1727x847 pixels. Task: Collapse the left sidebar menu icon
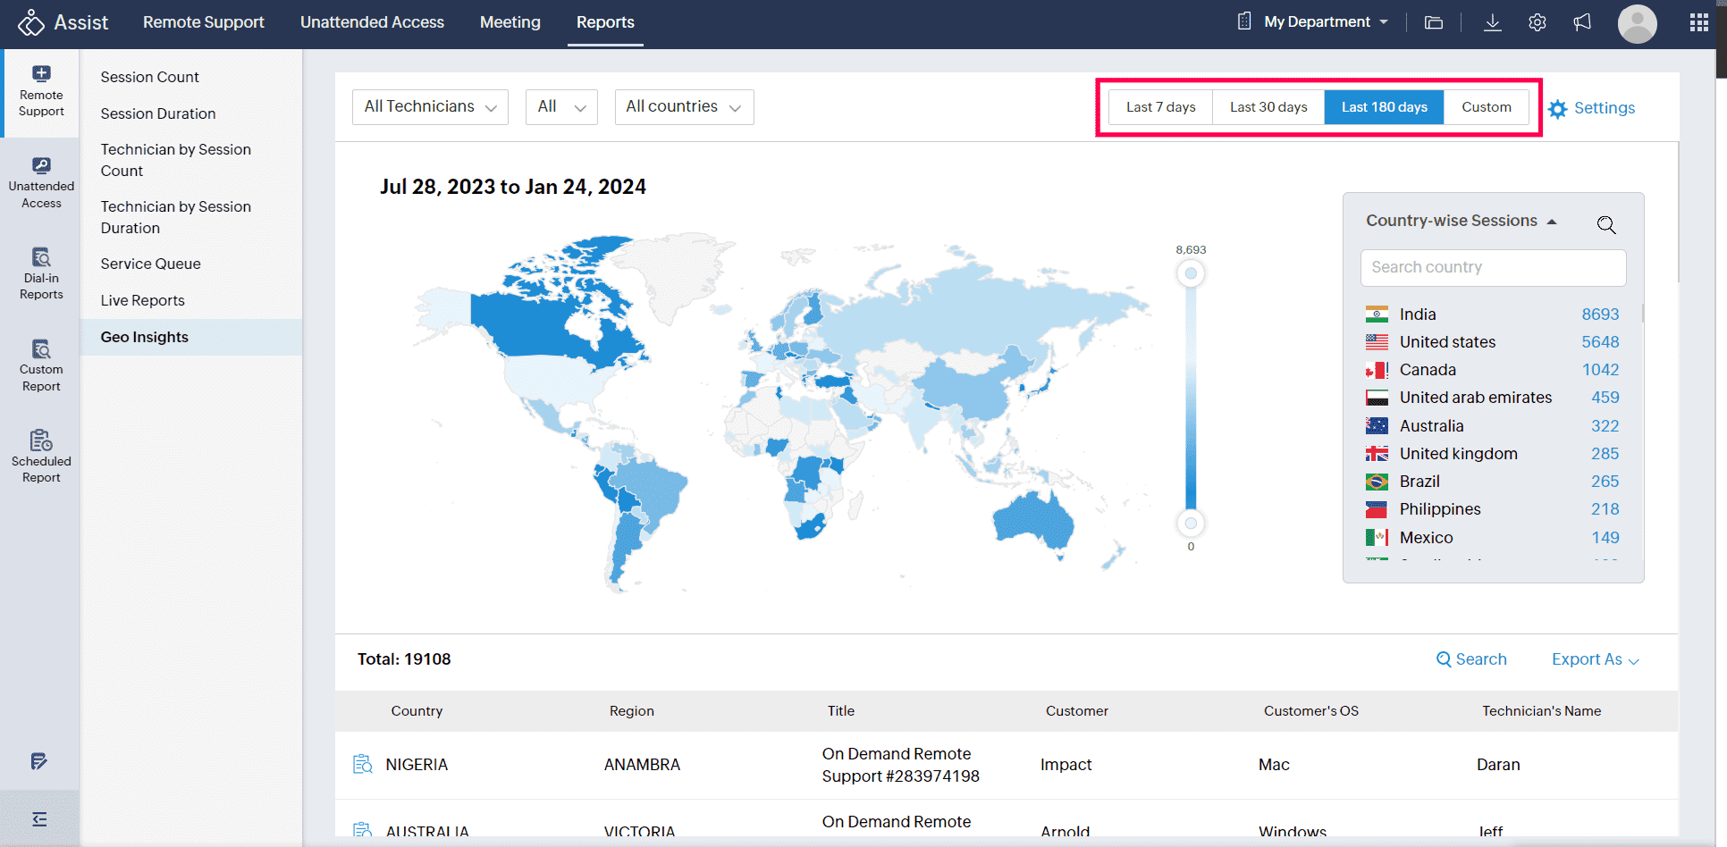(39, 819)
